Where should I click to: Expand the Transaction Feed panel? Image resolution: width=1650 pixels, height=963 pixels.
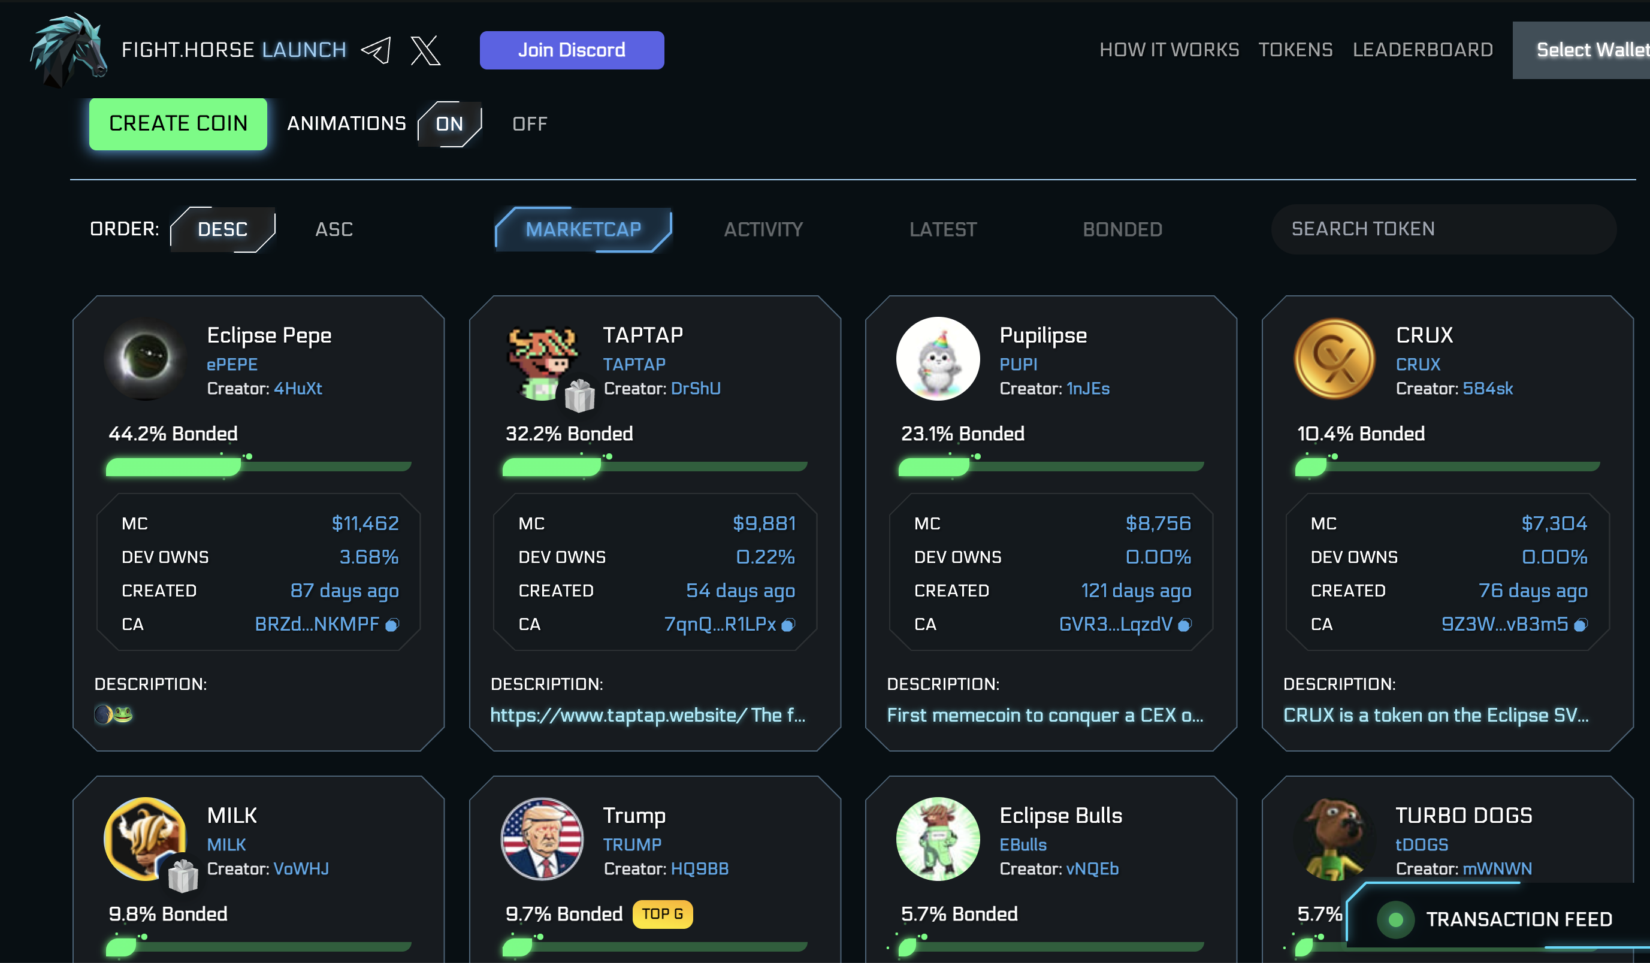click(x=1518, y=919)
